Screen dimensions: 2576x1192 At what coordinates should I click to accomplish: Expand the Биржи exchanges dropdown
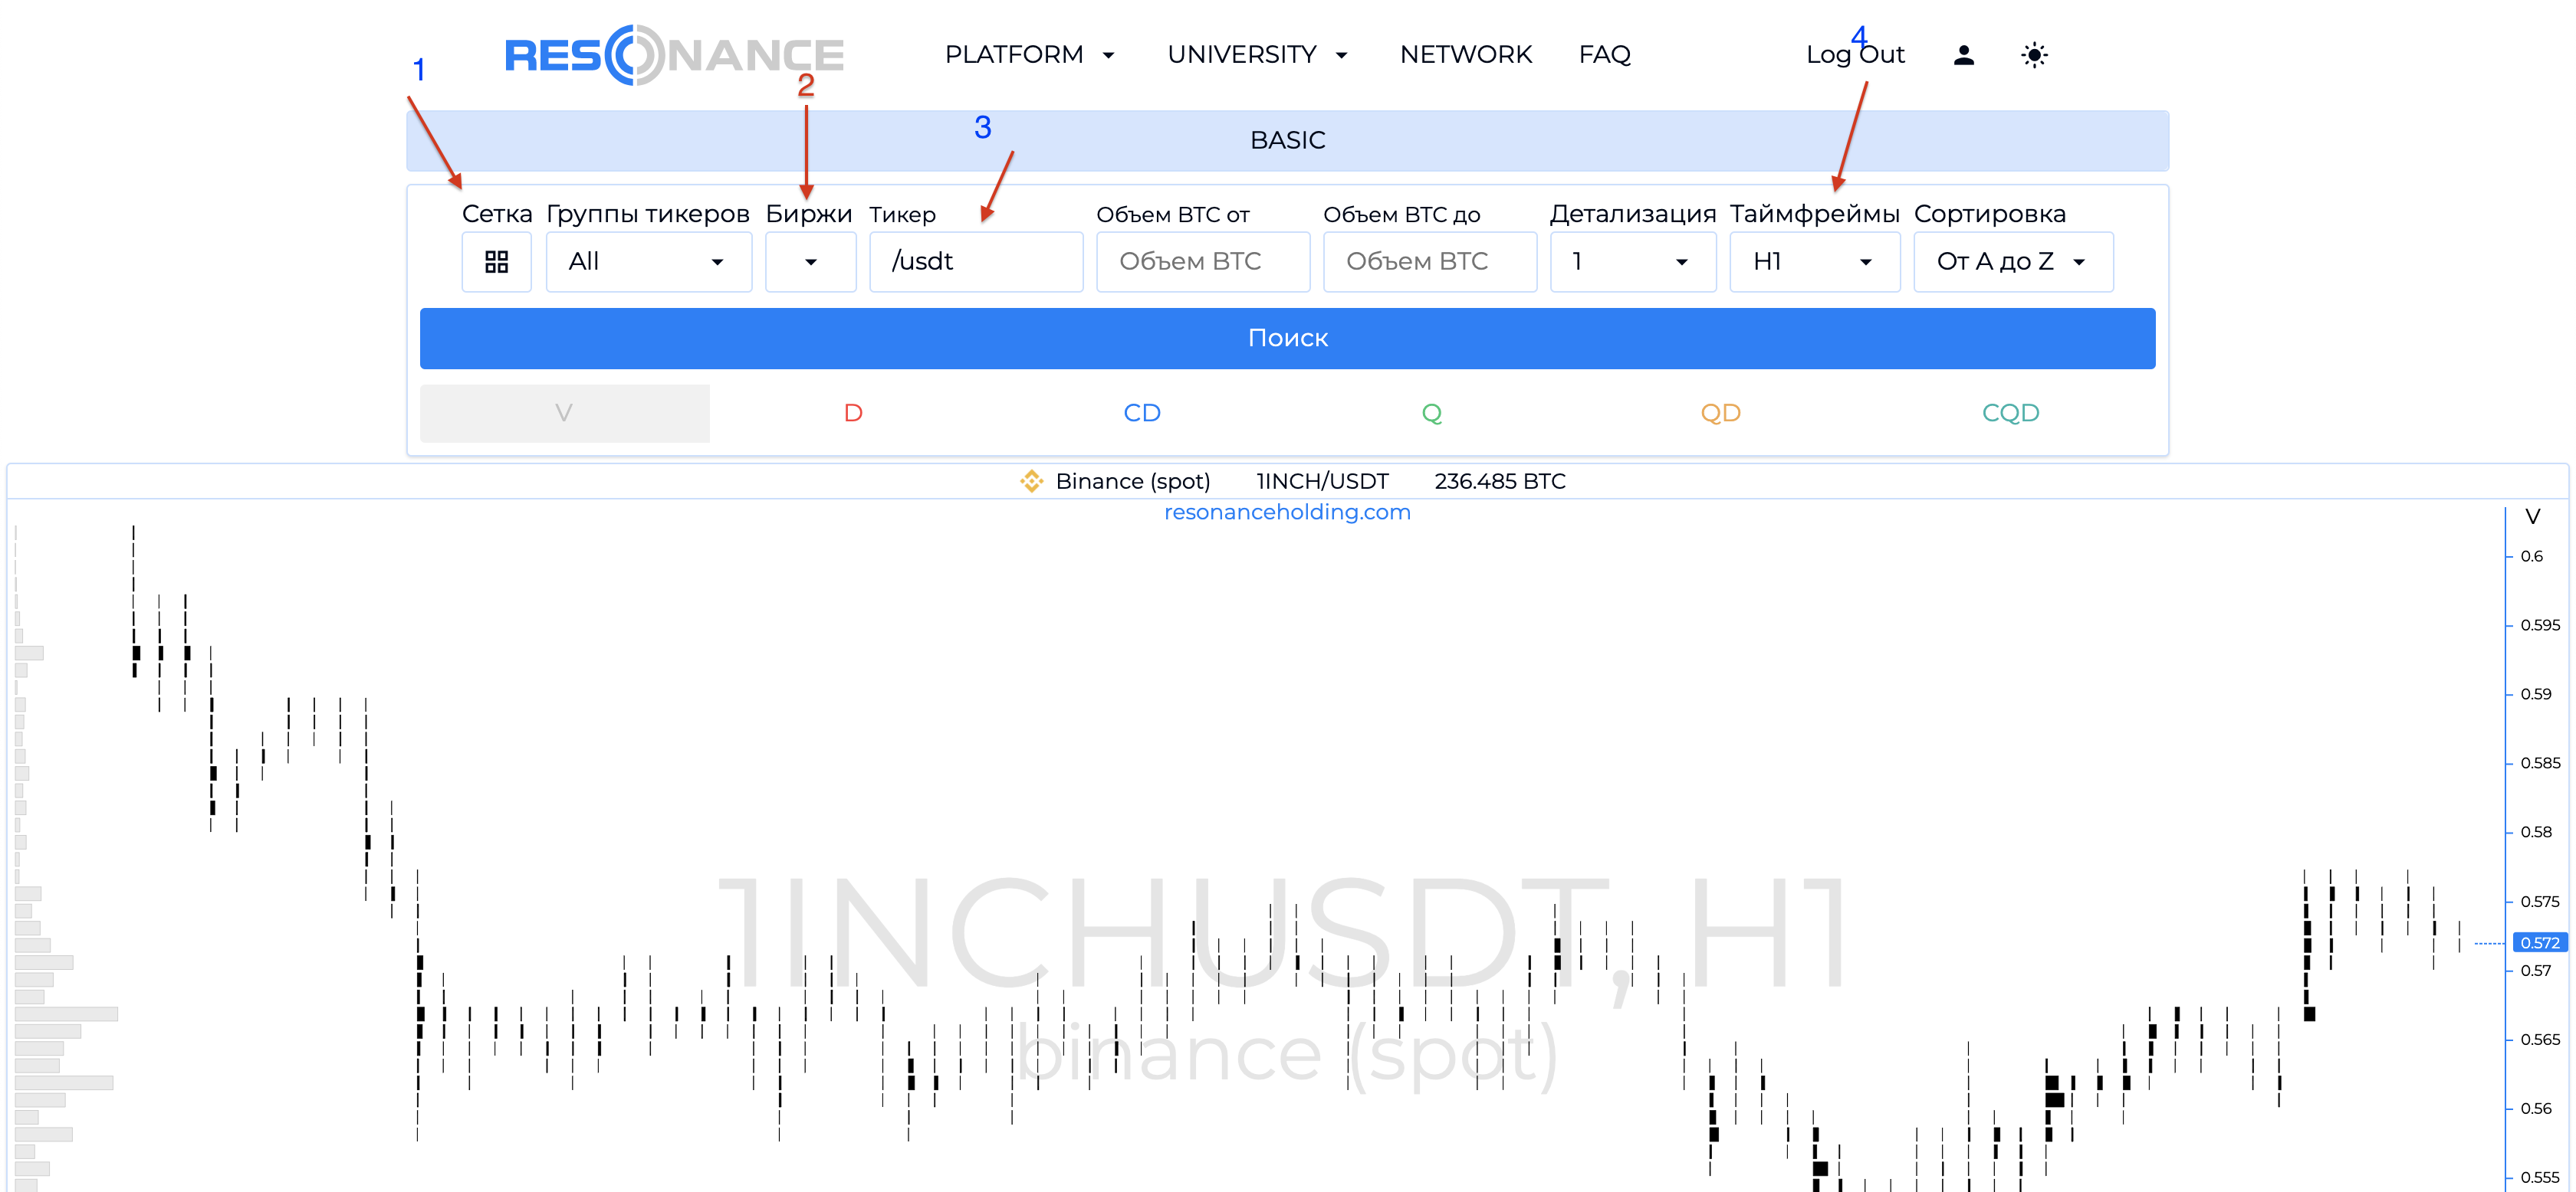click(x=810, y=262)
